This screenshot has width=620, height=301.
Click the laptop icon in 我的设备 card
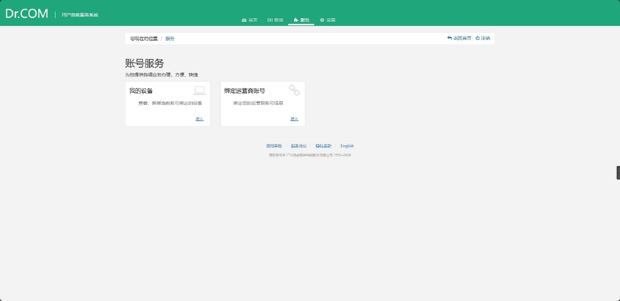pyautogui.click(x=199, y=91)
